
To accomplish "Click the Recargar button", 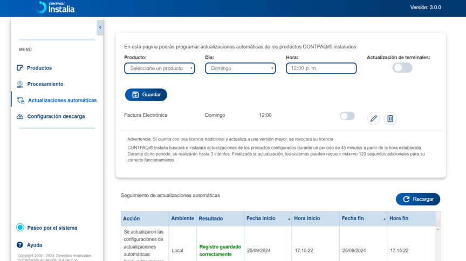I will pos(418,199).
